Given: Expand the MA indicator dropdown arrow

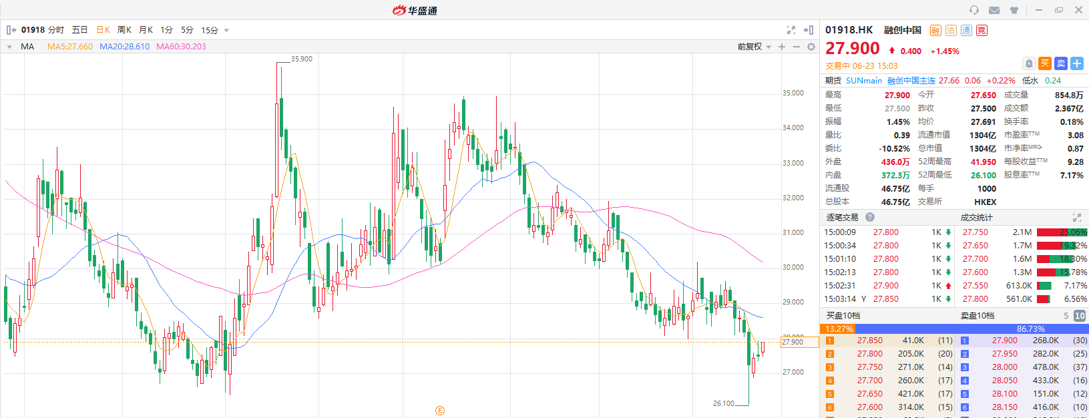Looking at the screenshot, I should [x=9, y=47].
